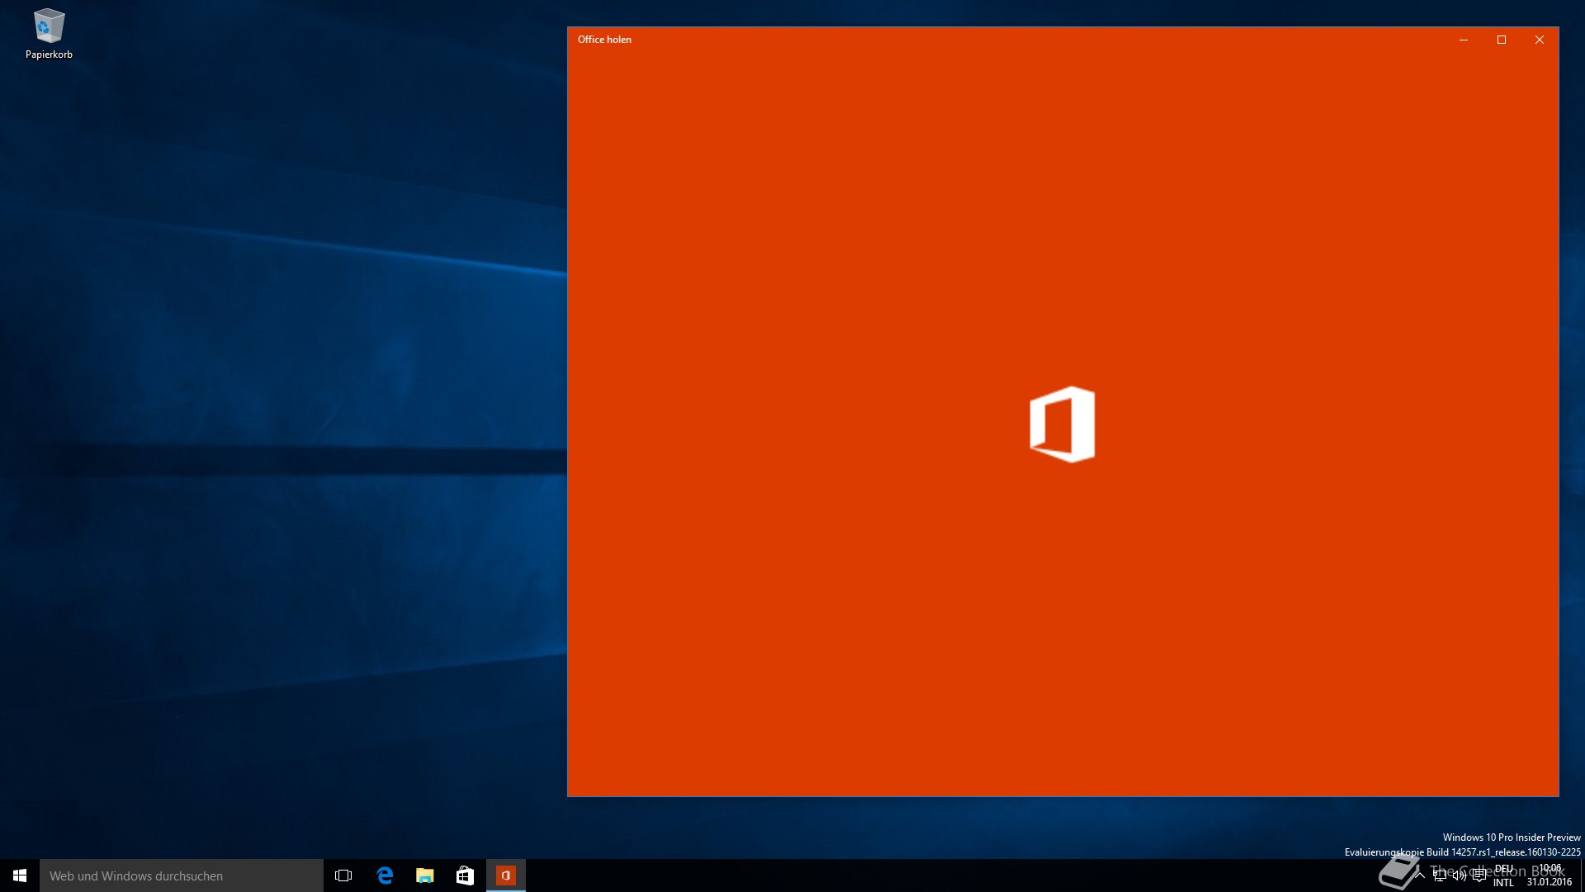Image resolution: width=1585 pixels, height=892 pixels.
Task: Expand the hidden tray icons chevron
Action: pyautogui.click(x=1420, y=875)
